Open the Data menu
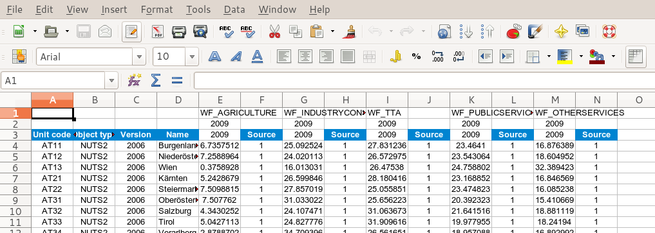This screenshot has width=655, height=233. [x=234, y=9]
